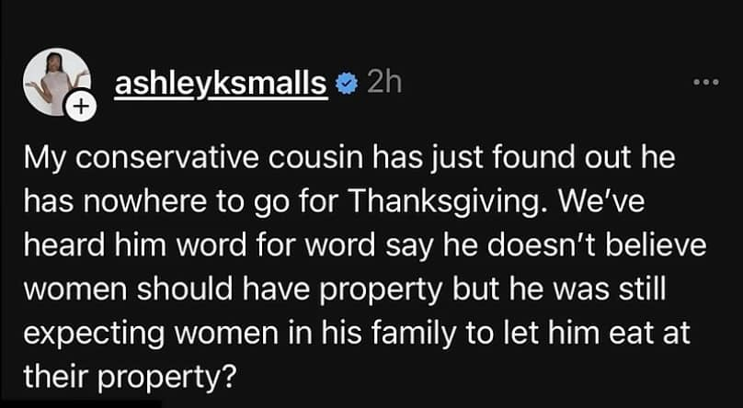Click the plus follow badge on avatar
Screen dimensions: 743x408
(x=82, y=108)
